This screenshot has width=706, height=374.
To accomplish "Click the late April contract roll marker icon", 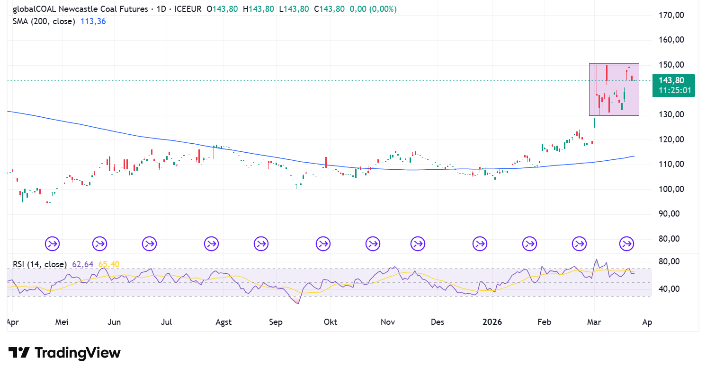I will (x=53, y=244).
